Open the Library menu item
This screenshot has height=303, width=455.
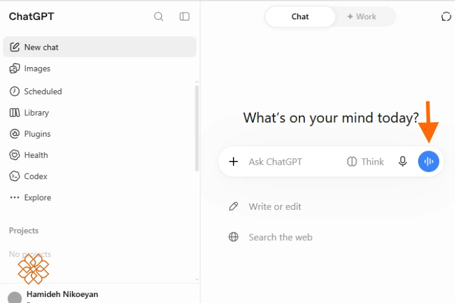(x=99, y=112)
